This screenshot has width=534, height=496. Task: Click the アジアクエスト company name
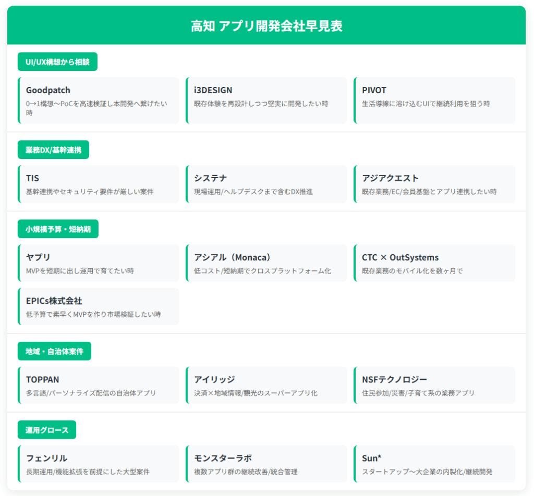coord(390,178)
